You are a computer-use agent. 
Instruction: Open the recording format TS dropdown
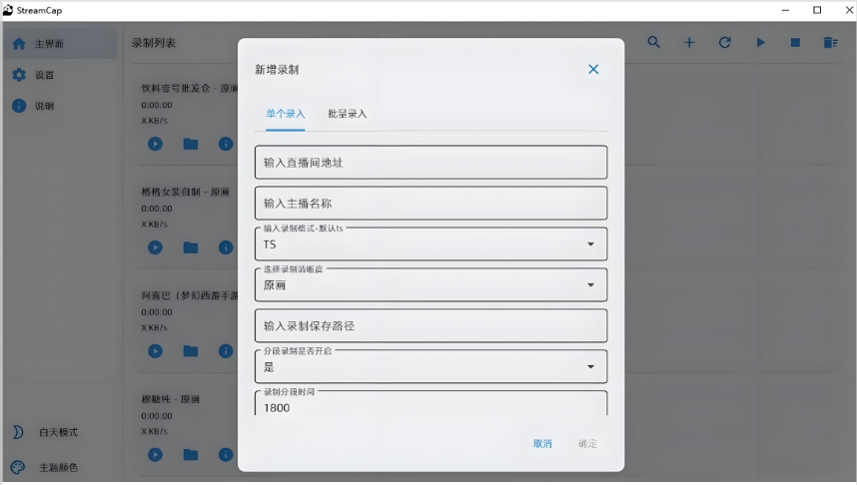430,244
